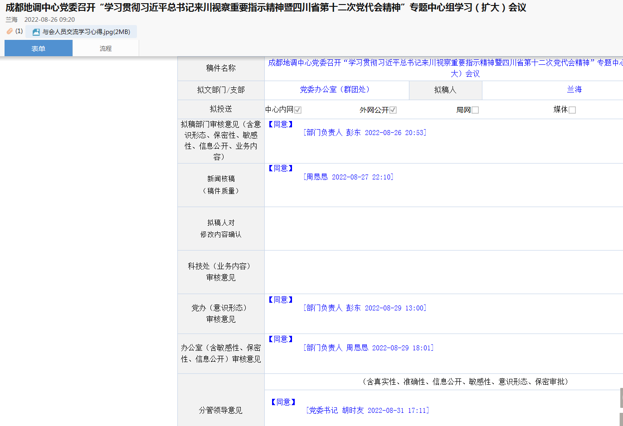
Task: Click the note 含真实性、准确性、信息公开
Action: point(465,382)
